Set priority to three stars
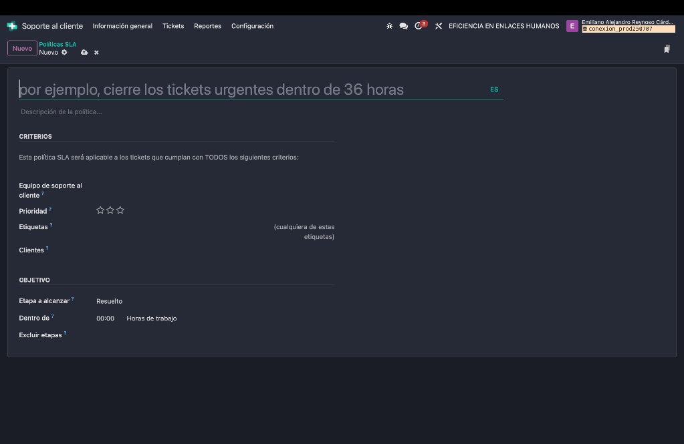The height and width of the screenshot is (444, 684). pos(120,210)
